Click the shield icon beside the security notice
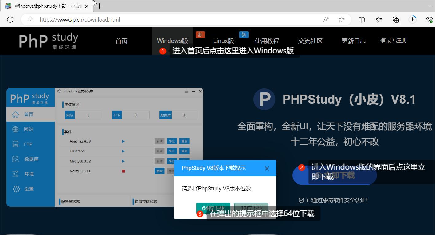Screen dimensions: 435x235 click(301, 200)
